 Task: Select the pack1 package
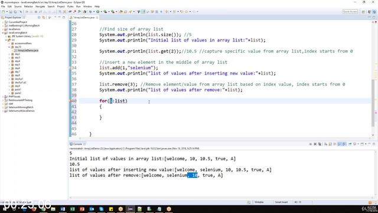click(x=16, y=89)
